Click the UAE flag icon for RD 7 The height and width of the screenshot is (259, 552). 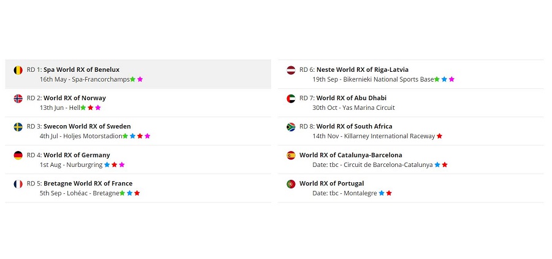291,98
